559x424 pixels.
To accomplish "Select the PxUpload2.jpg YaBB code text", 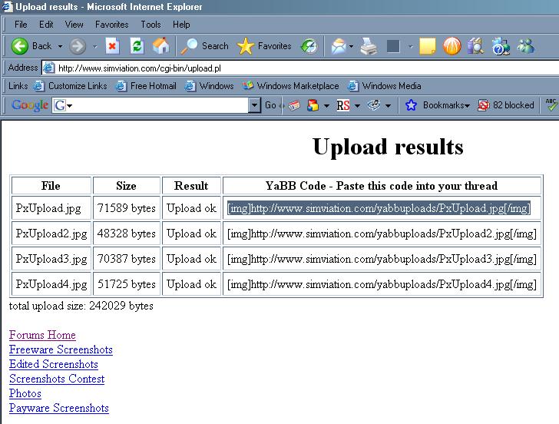I will [382, 234].
